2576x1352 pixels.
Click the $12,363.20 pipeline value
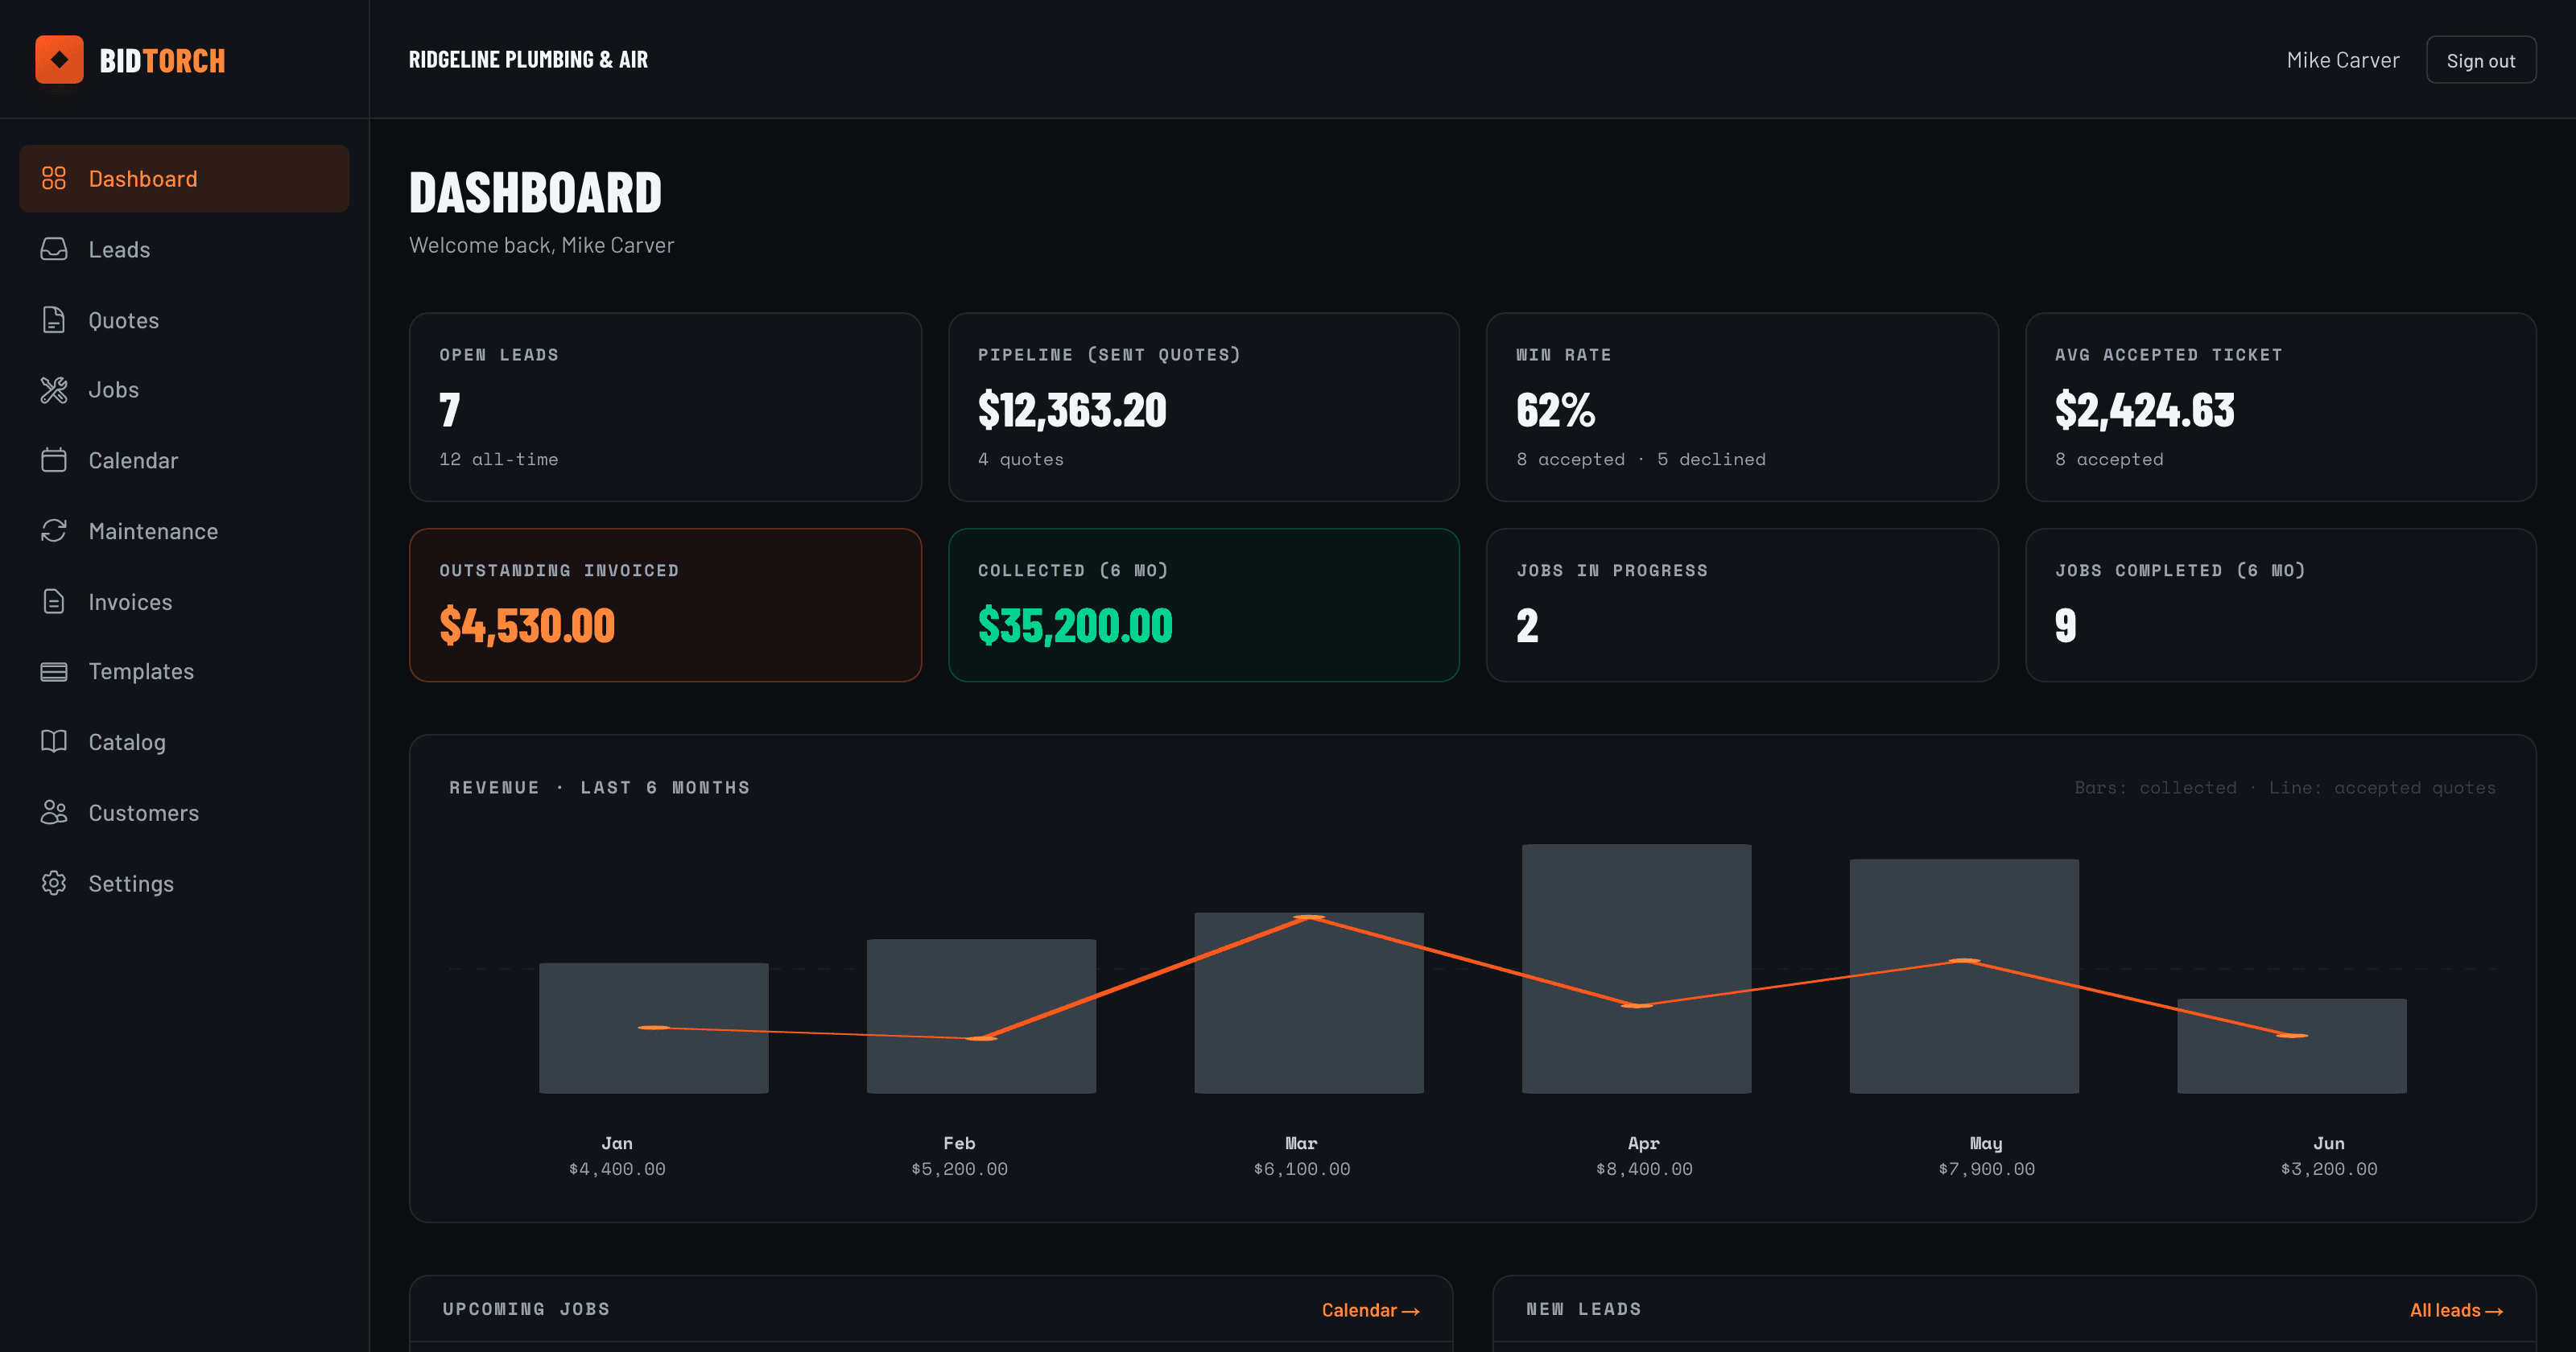click(x=1072, y=410)
